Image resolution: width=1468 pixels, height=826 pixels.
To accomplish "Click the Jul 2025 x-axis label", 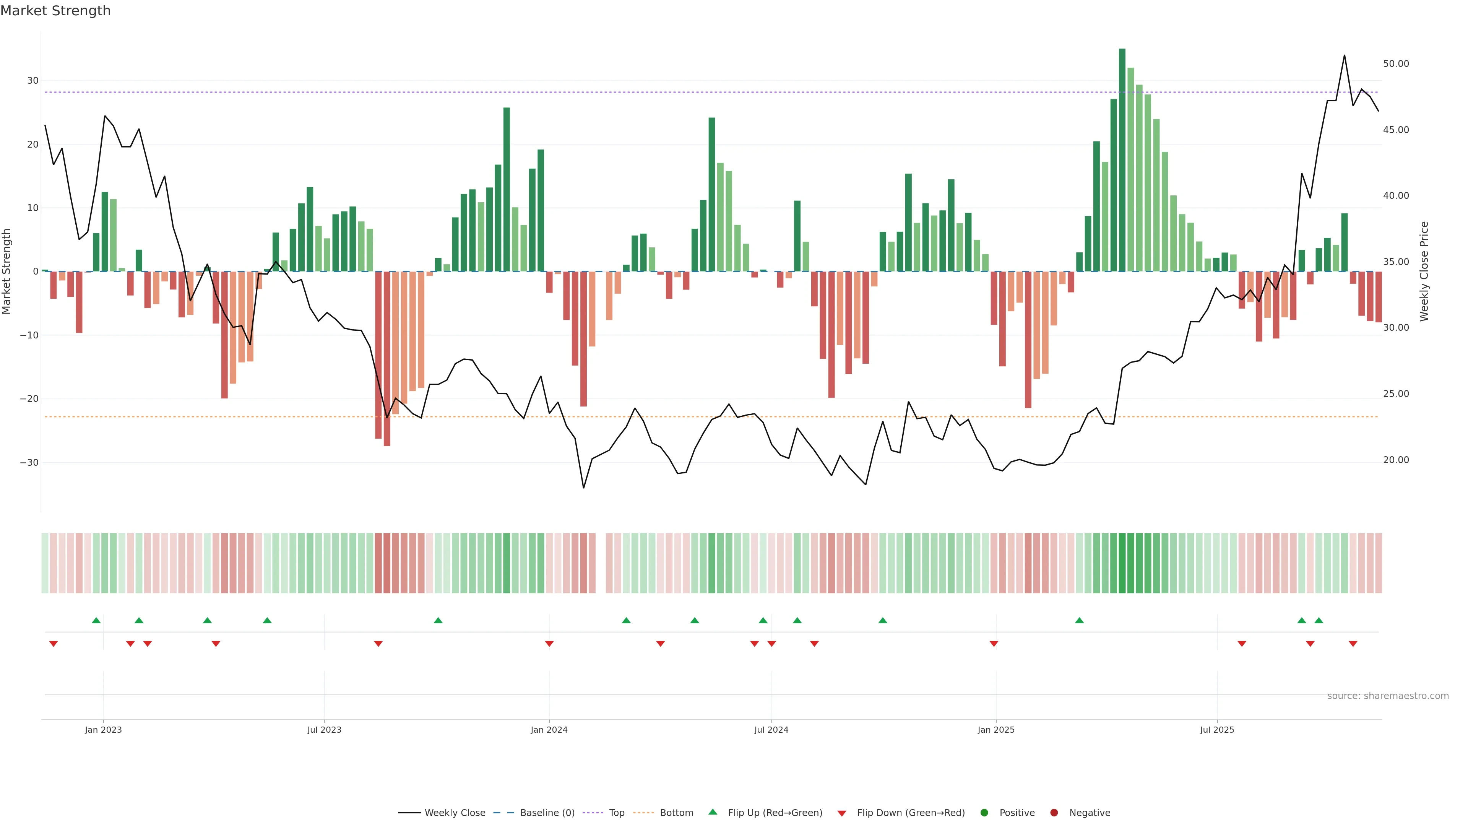I will click(x=1217, y=730).
